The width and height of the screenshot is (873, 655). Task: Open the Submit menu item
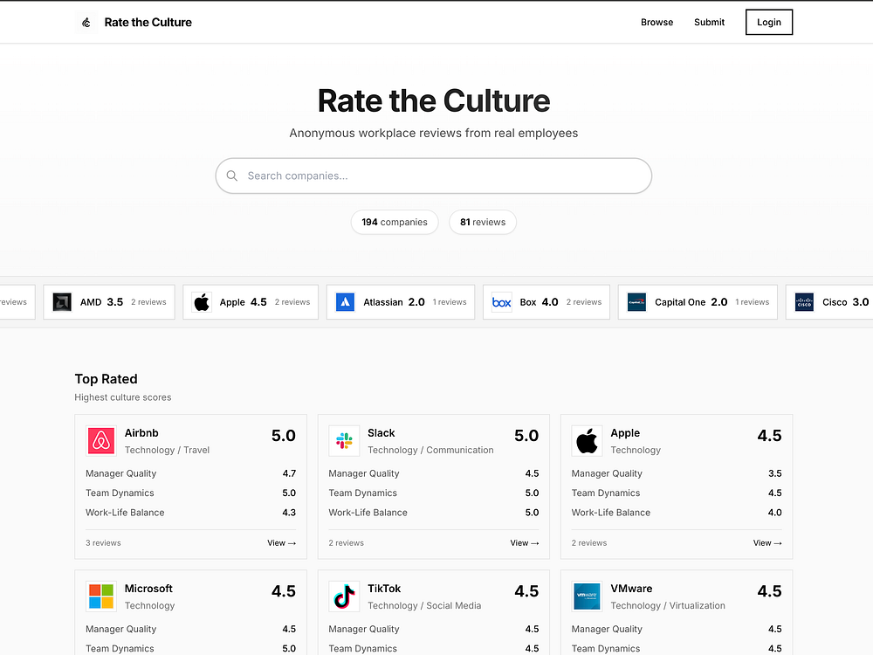click(x=709, y=23)
